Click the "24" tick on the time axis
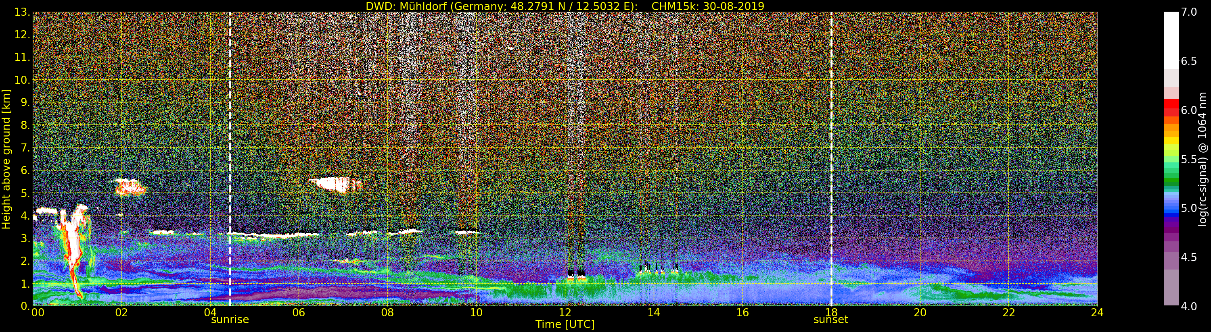The height and width of the screenshot is (332, 1211). point(1097,313)
